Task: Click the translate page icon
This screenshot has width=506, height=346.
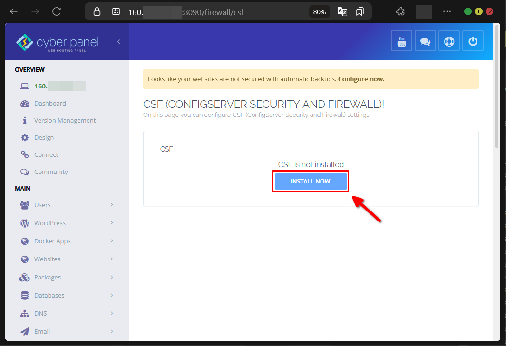Action: [342, 11]
